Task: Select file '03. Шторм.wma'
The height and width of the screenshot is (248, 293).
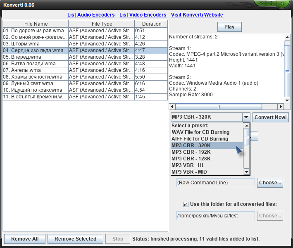Action: pos(36,44)
